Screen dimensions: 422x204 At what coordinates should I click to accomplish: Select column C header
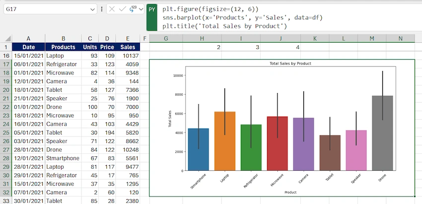pyautogui.click(x=90, y=39)
